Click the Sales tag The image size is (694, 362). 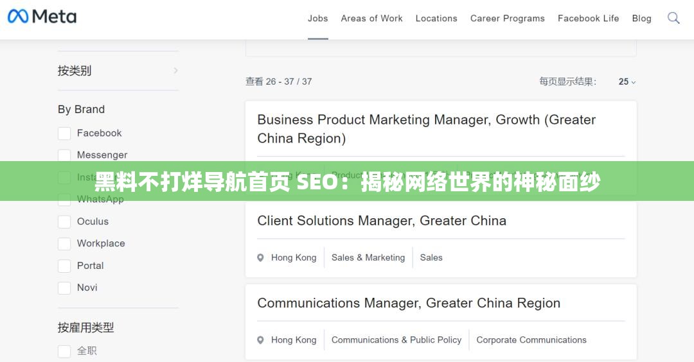coord(431,257)
